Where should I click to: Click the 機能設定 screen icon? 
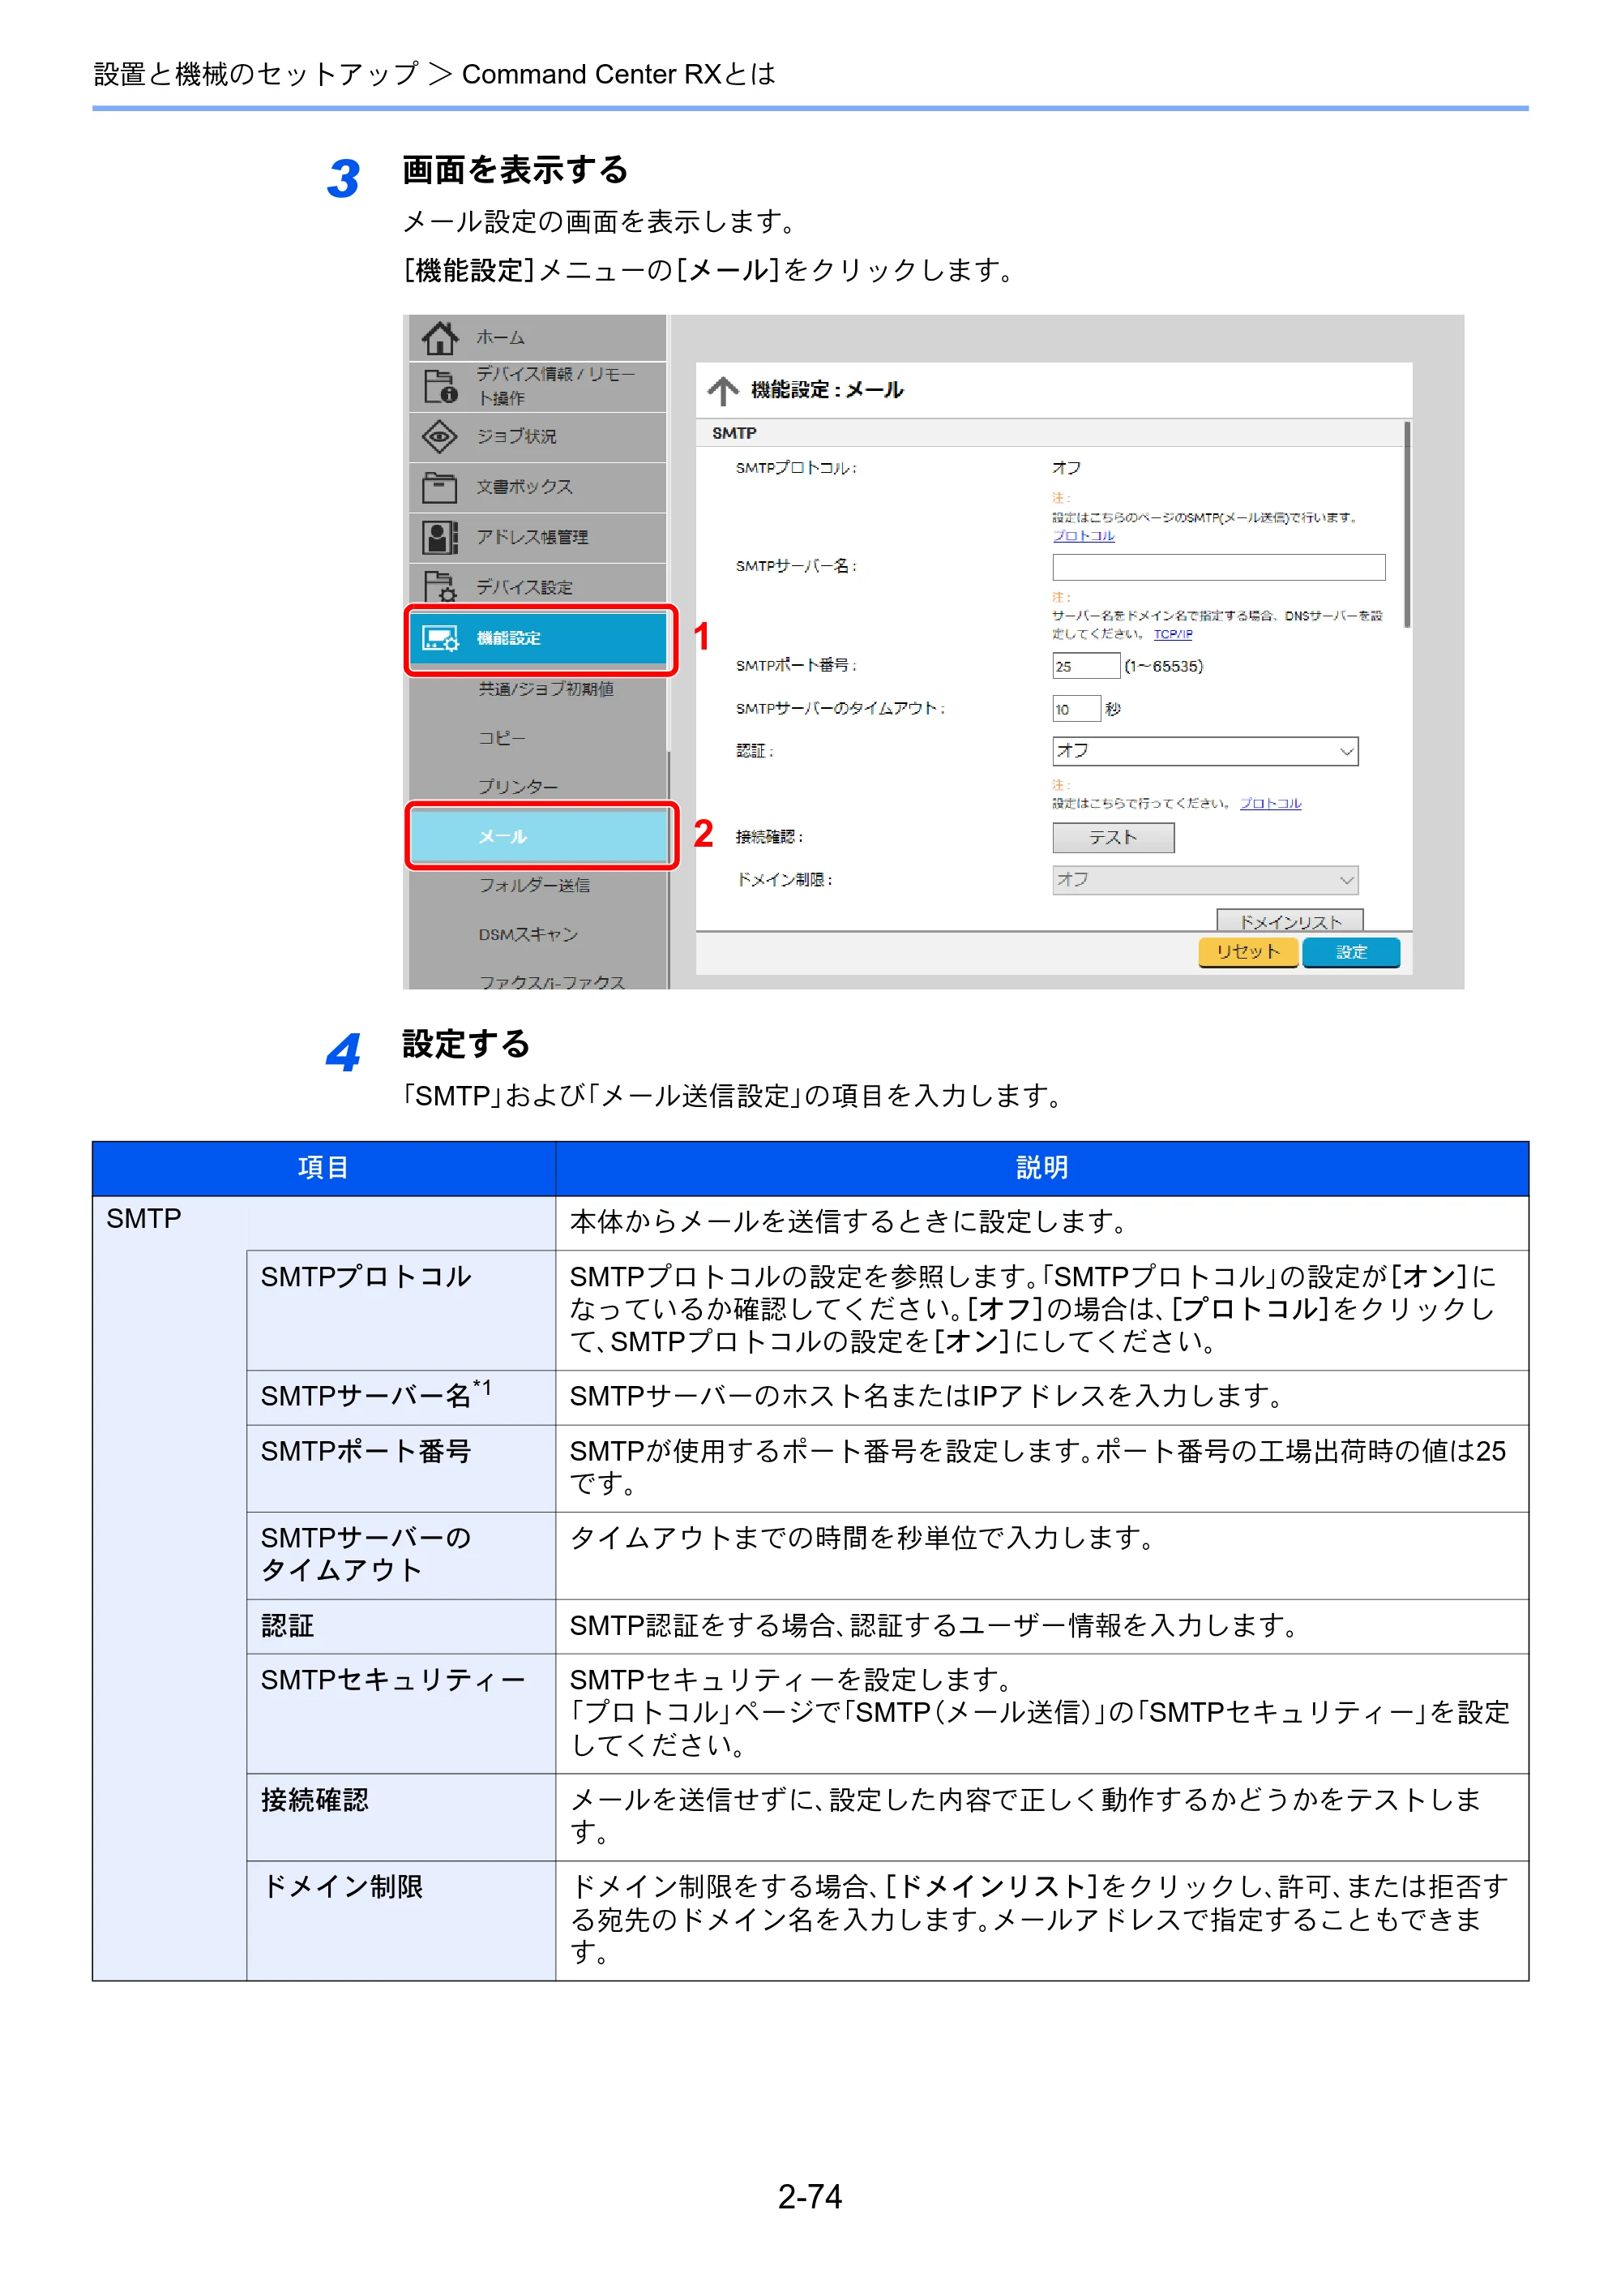pos(440,638)
